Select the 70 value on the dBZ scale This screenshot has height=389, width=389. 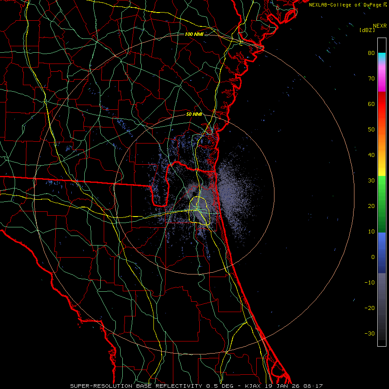click(371, 78)
